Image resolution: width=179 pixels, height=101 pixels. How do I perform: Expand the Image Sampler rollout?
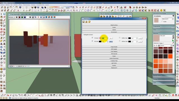click(114, 47)
